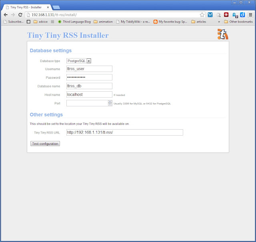
Task: Click the Tiny Tiny RSS Installer title
Action: [68, 35]
